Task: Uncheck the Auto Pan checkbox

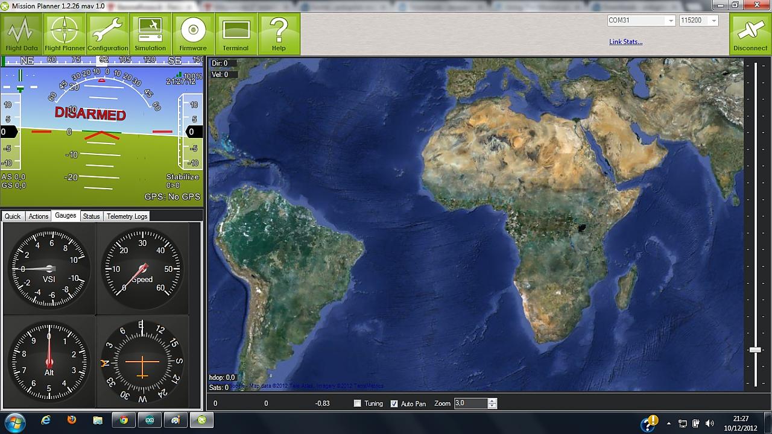Action: (x=394, y=403)
